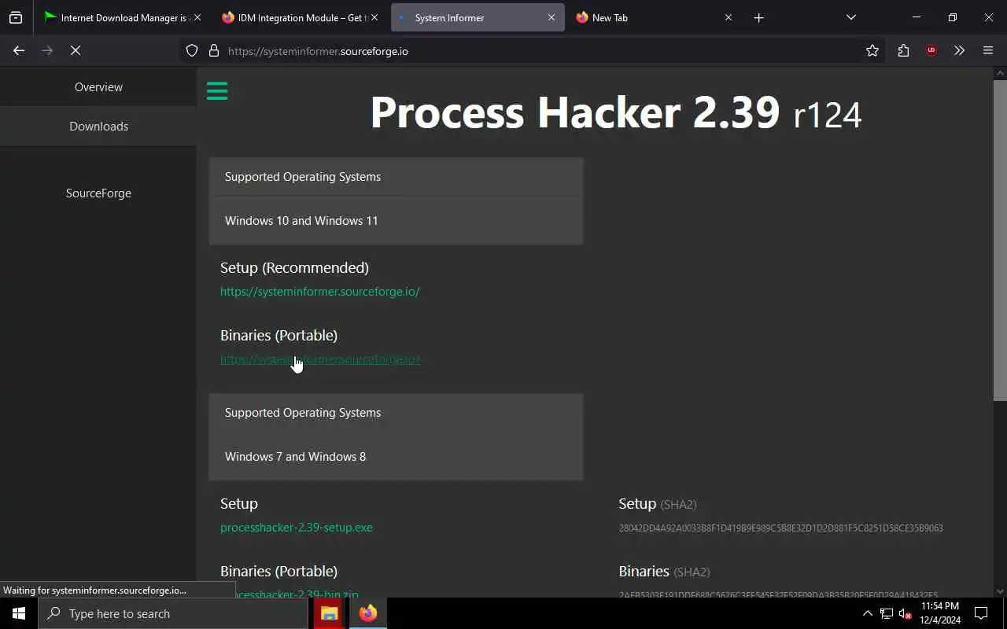Click the Setup (Recommended) systeminformer link
The width and height of the screenshot is (1007, 629).
pyautogui.click(x=320, y=292)
